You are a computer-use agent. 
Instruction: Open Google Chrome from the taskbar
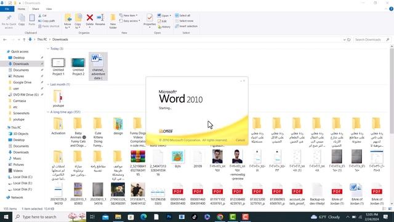coord(220,216)
